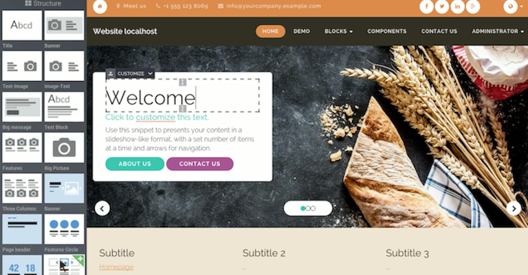528x275 pixels.
Task: Select the second slide indicator dot
Action: click(x=308, y=208)
